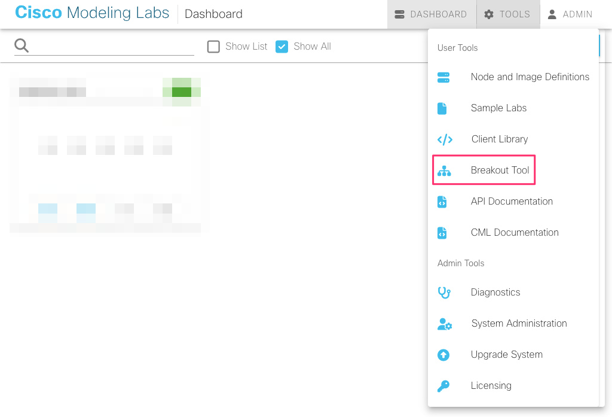Click the Cisco Modeling Labs logo
The height and width of the screenshot is (417, 612).
(92, 13)
